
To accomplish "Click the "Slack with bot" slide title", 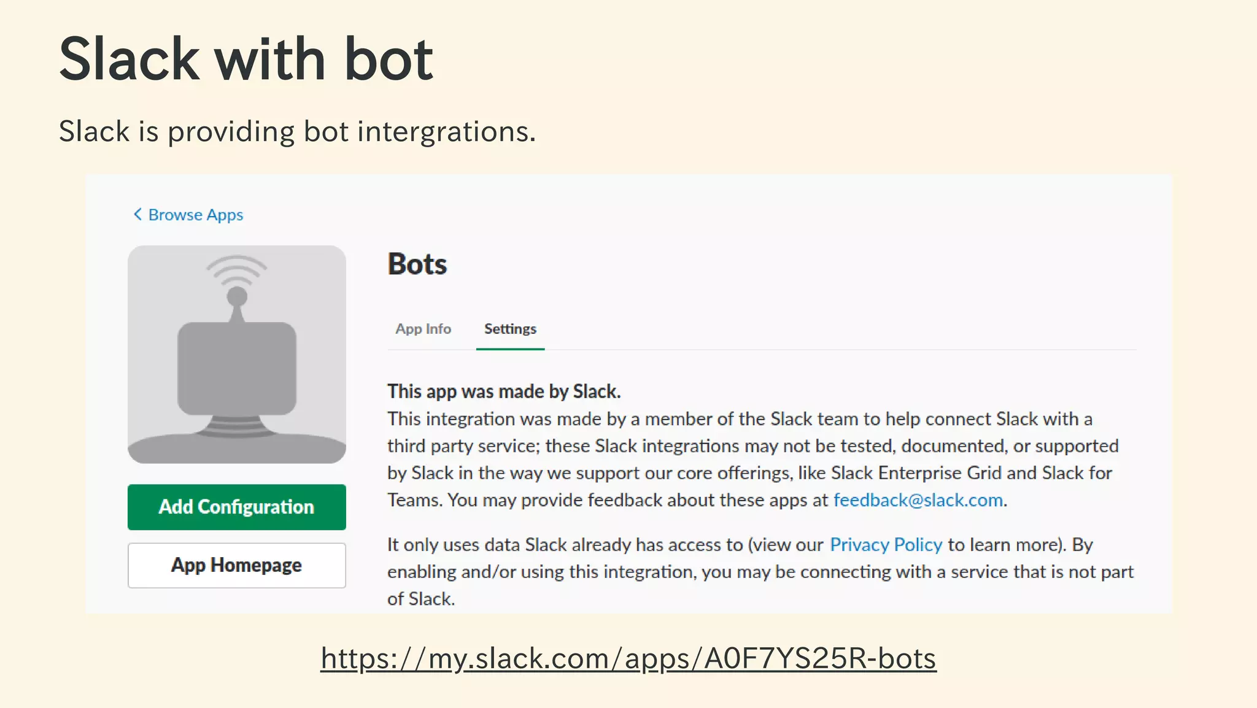I will point(246,59).
